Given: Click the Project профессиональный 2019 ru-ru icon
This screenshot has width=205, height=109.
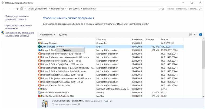Looking at the screenshot, I should (x=39, y=78).
